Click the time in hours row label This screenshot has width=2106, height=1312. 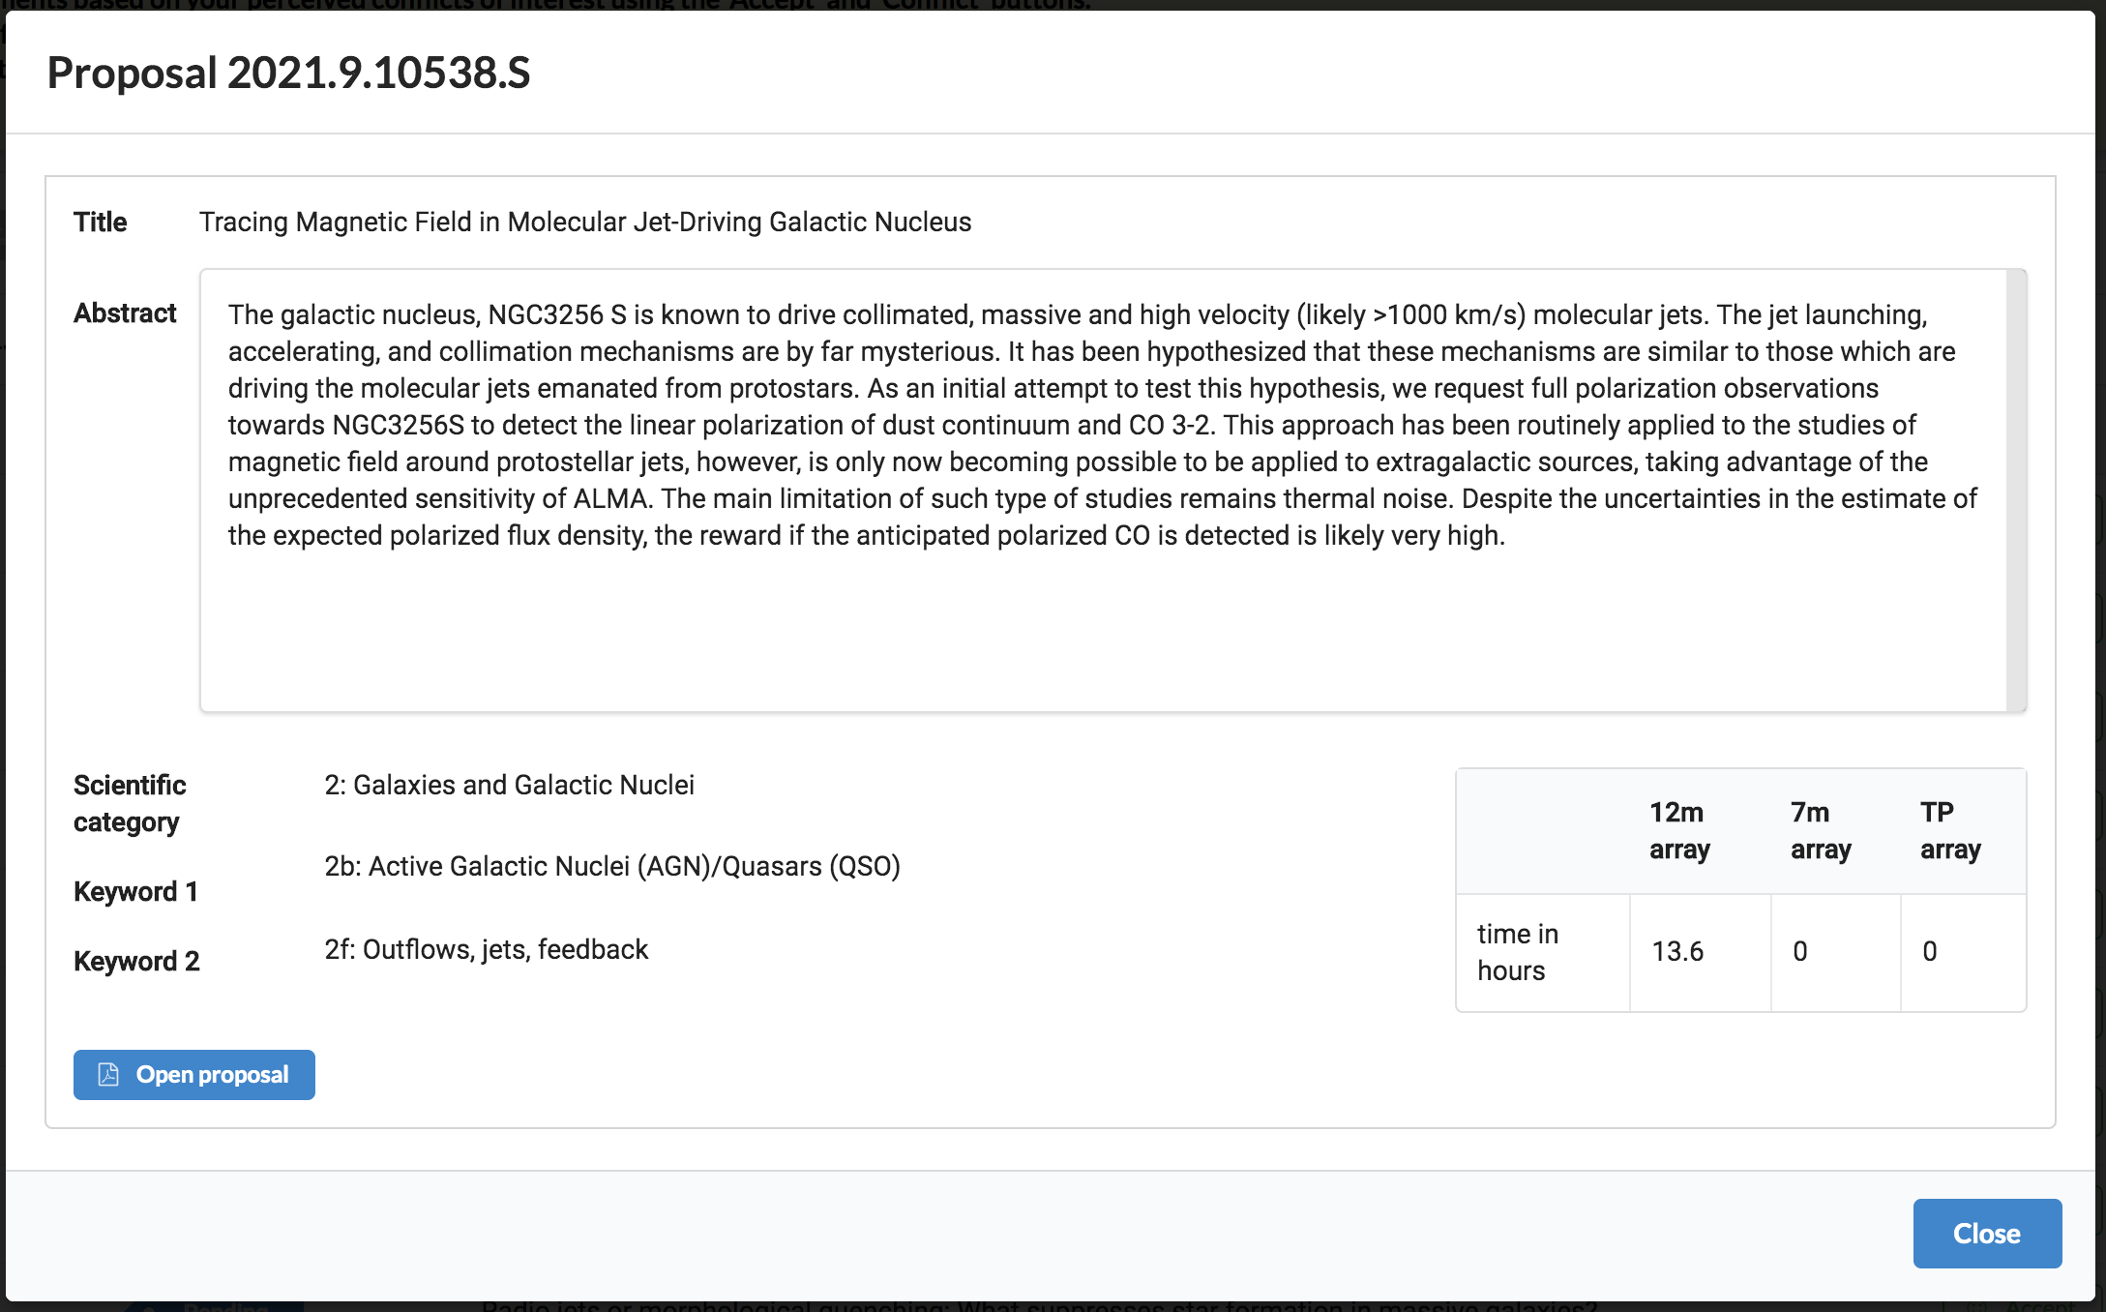(1517, 952)
